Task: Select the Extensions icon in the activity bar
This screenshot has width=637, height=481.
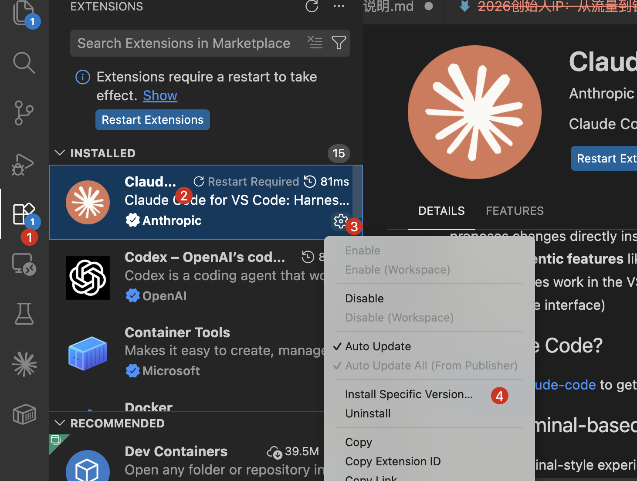Action: 24,214
